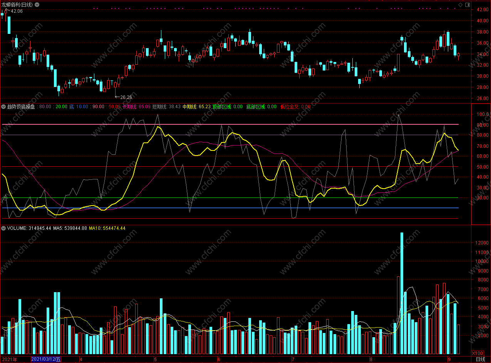Click the 42.06 high price annotation
Image resolution: width=491 pixels, height=363 pixels.
click(x=17, y=11)
